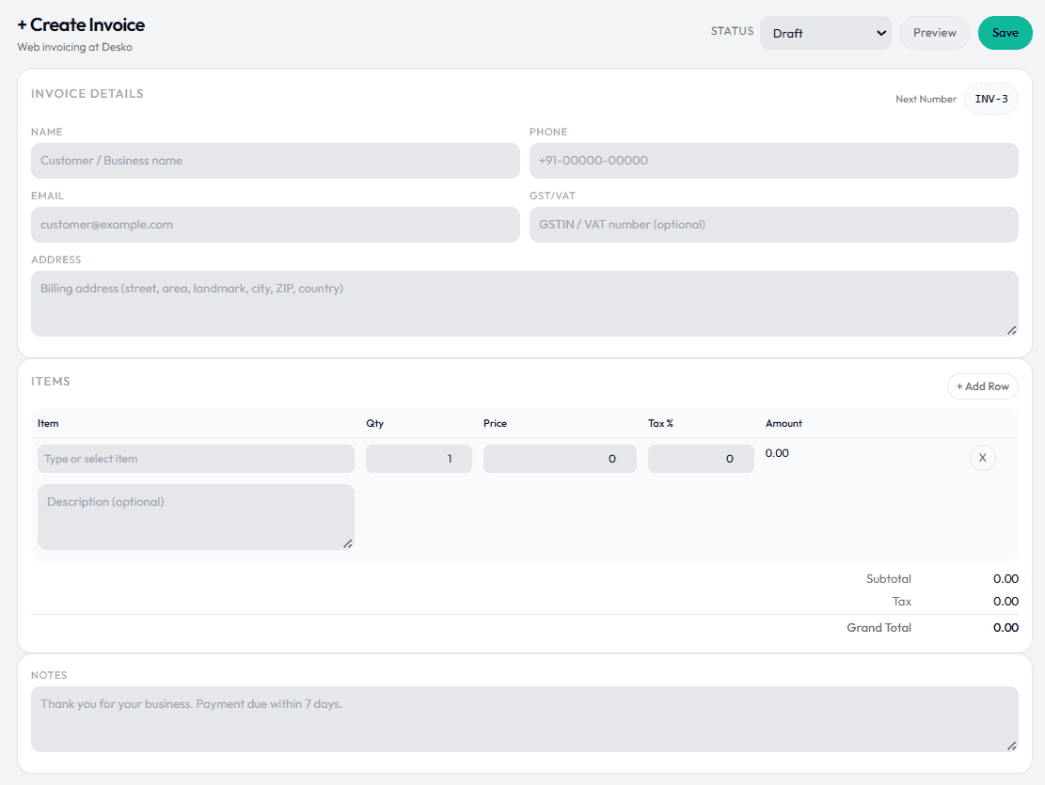Image resolution: width=1045 pixels, height=785 pixels.
Task: Click the Qty quantity field
Action: (419, 458)
